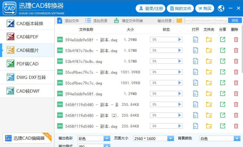Click the 1001.09KB size of 55cd9bec79c7c.dwg
The height and width of the screenshot is (147, 243).
130,83
